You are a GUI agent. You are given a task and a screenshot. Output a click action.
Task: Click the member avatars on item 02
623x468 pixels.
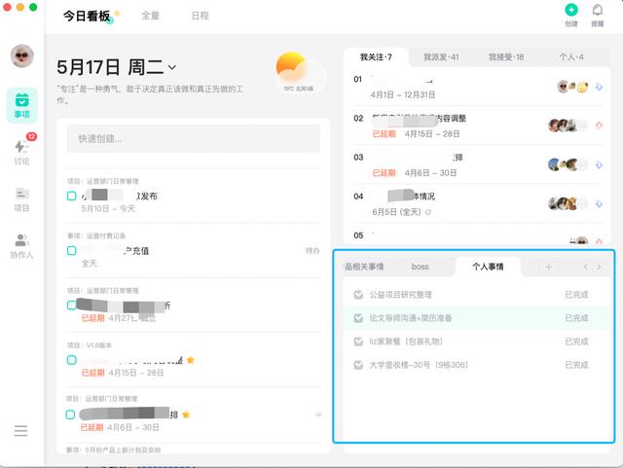click(568, 126)
